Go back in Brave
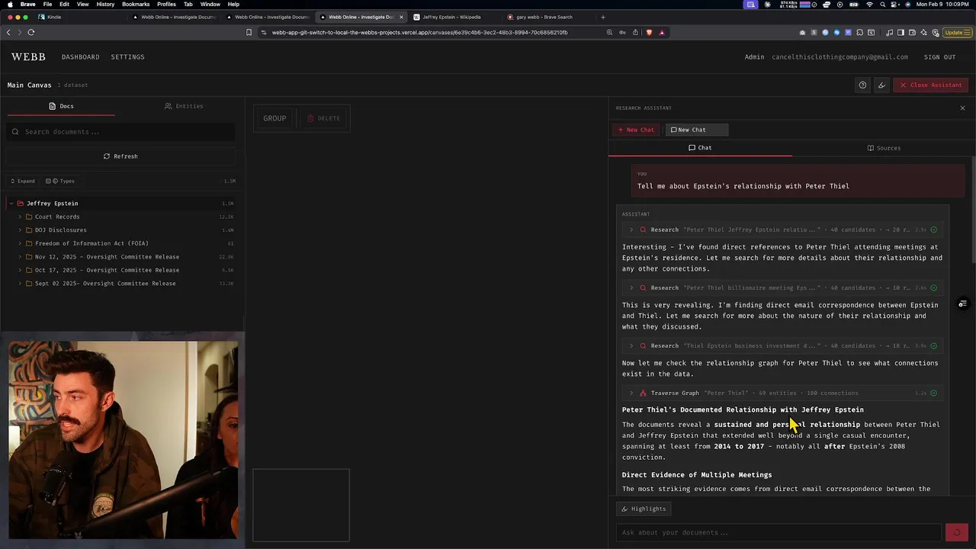 (8, 32)
